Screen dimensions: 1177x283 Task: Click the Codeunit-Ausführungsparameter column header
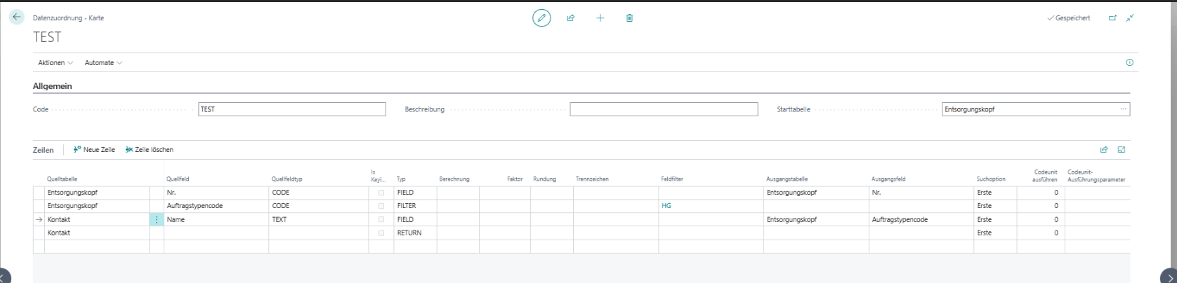1096,176
